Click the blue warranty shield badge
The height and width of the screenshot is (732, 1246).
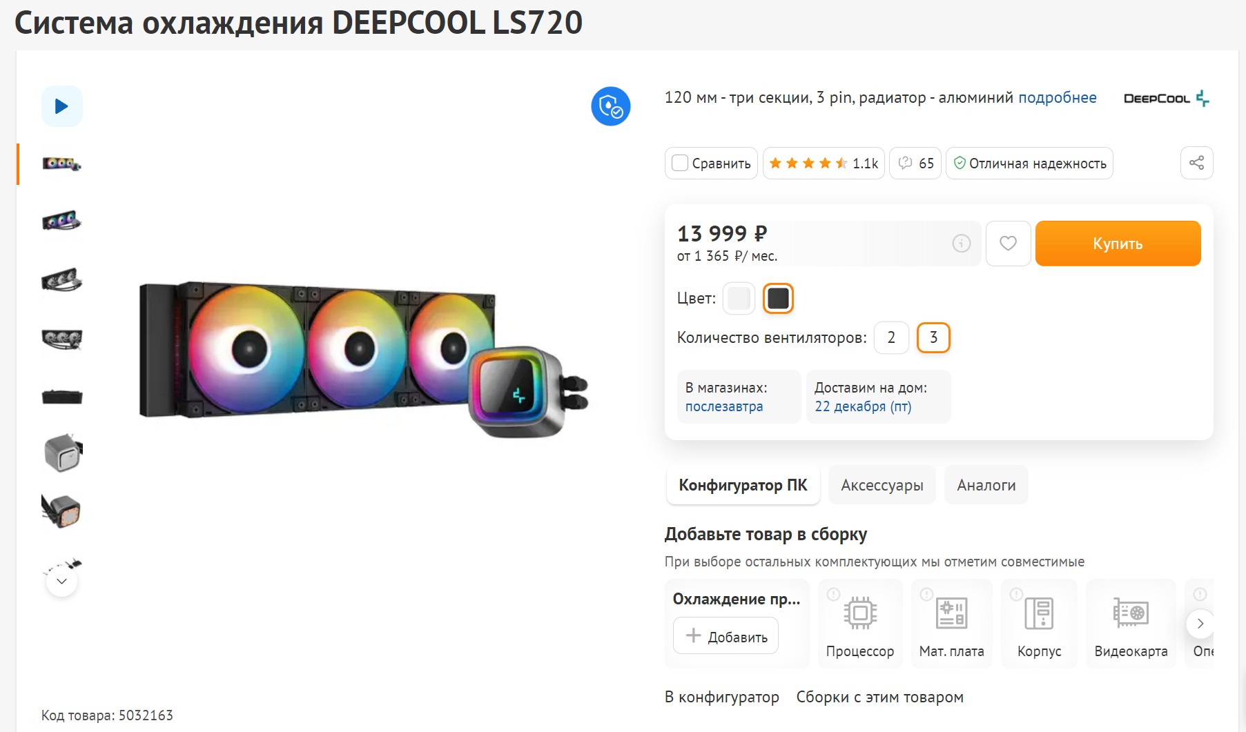pos(610,106)
